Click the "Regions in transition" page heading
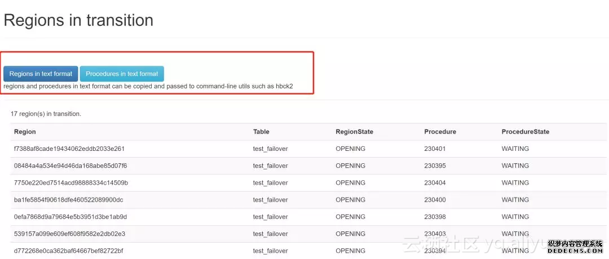This screenshot has width=609, height=259. pos(78,20)
